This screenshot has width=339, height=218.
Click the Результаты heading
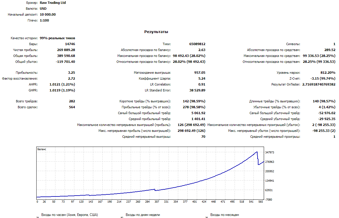(156, 32)
